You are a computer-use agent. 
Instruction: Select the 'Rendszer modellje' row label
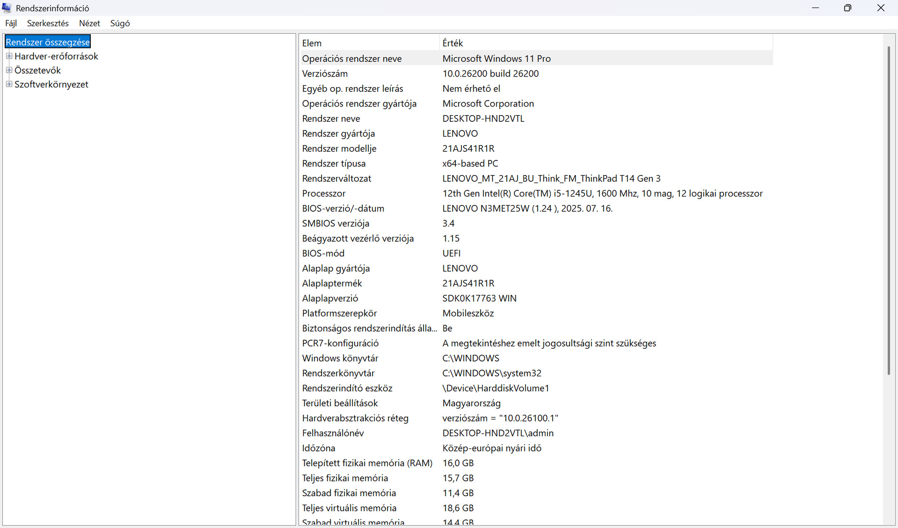pos(339,148)
